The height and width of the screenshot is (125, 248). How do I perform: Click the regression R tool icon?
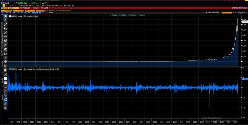5,49
